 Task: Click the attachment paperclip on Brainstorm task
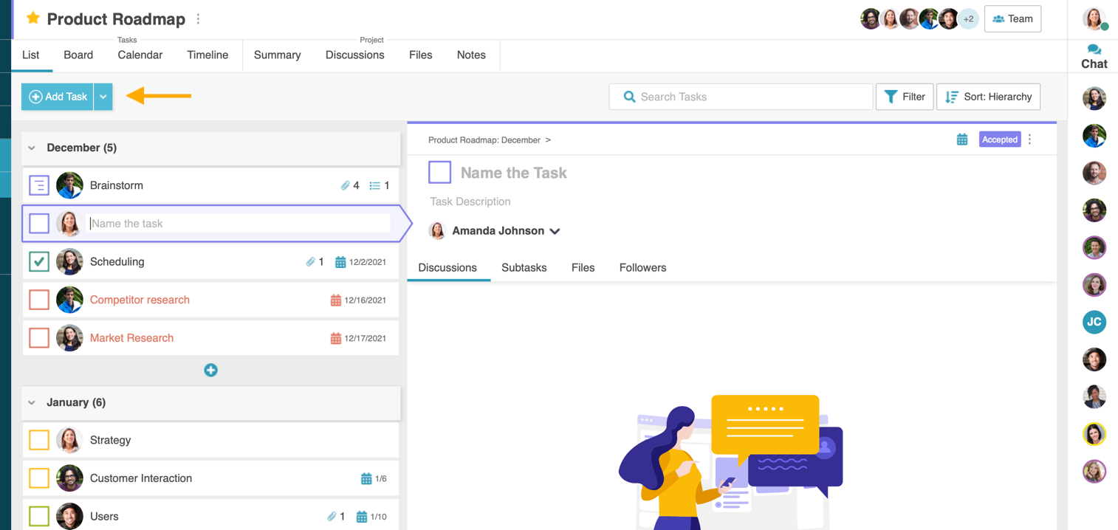345,185
